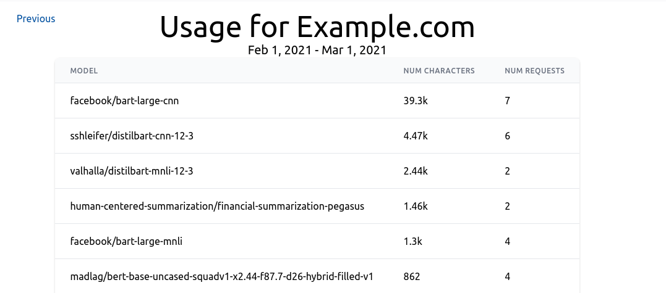Select the facebook/bart-large-mnli model name
This screenshot has width=666, height=293.
(126, 241)
